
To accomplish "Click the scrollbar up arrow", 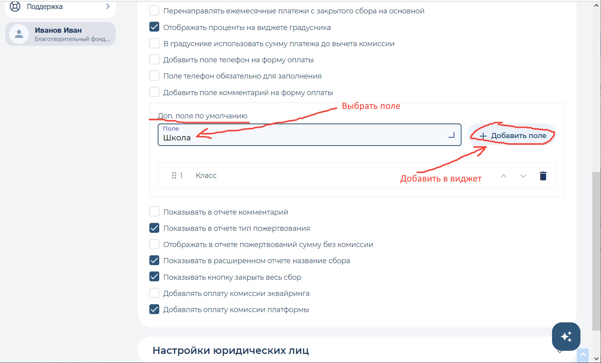I will coord(597,6).
